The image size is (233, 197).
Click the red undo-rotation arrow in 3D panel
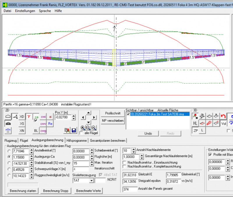click(x=223, y=116)
